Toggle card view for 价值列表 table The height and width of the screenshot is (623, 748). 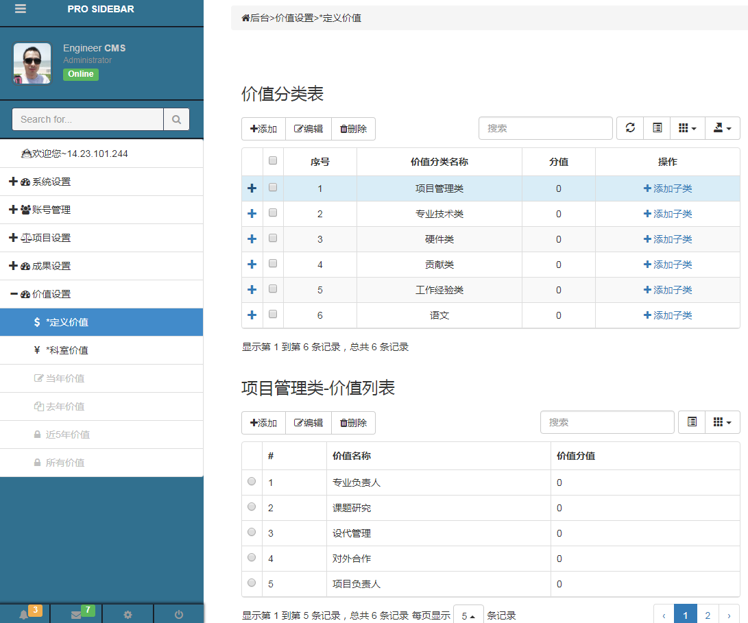coord(692,422)
